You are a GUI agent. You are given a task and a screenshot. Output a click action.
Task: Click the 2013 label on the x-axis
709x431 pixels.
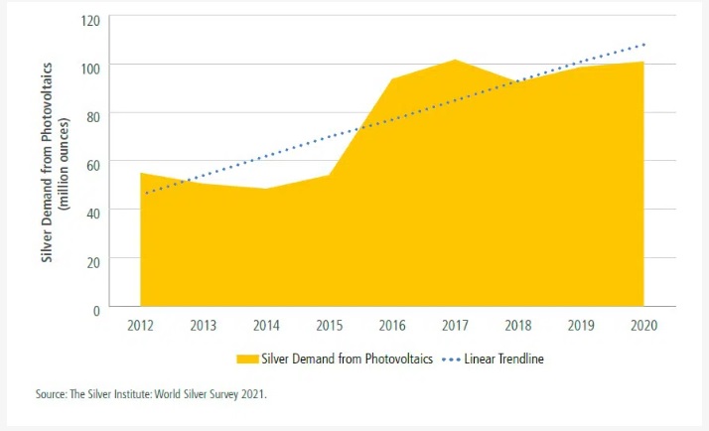pos(204,324)
